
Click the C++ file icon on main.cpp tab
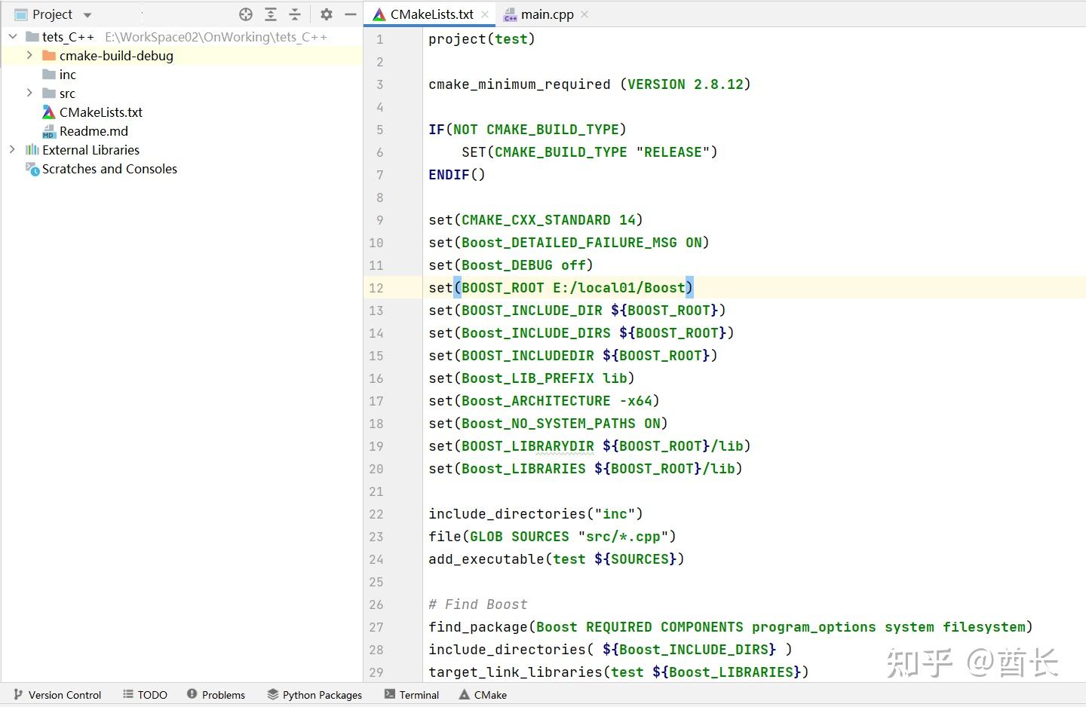[x=511, y=14]
